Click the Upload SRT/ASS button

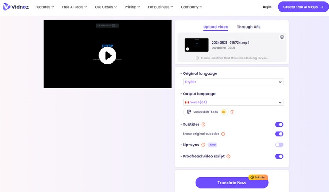pos(206,112)
